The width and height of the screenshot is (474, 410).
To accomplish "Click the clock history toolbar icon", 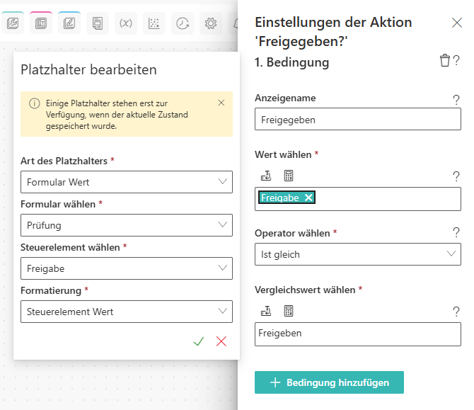I will point(183,23).
